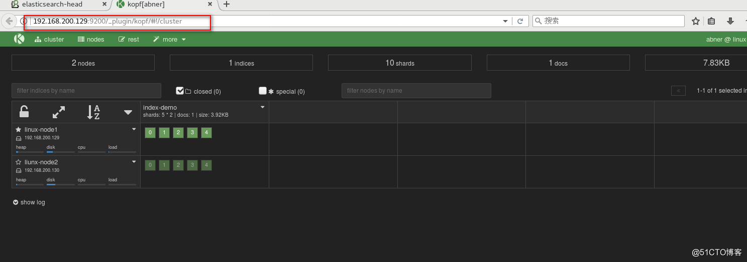This screenshot has height=262, width=747.
Task: Select the kopf[abner] browser tab
Action: [146, 4]
